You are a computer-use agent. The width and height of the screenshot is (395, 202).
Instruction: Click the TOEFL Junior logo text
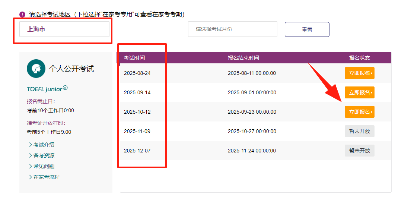[47, 89]
